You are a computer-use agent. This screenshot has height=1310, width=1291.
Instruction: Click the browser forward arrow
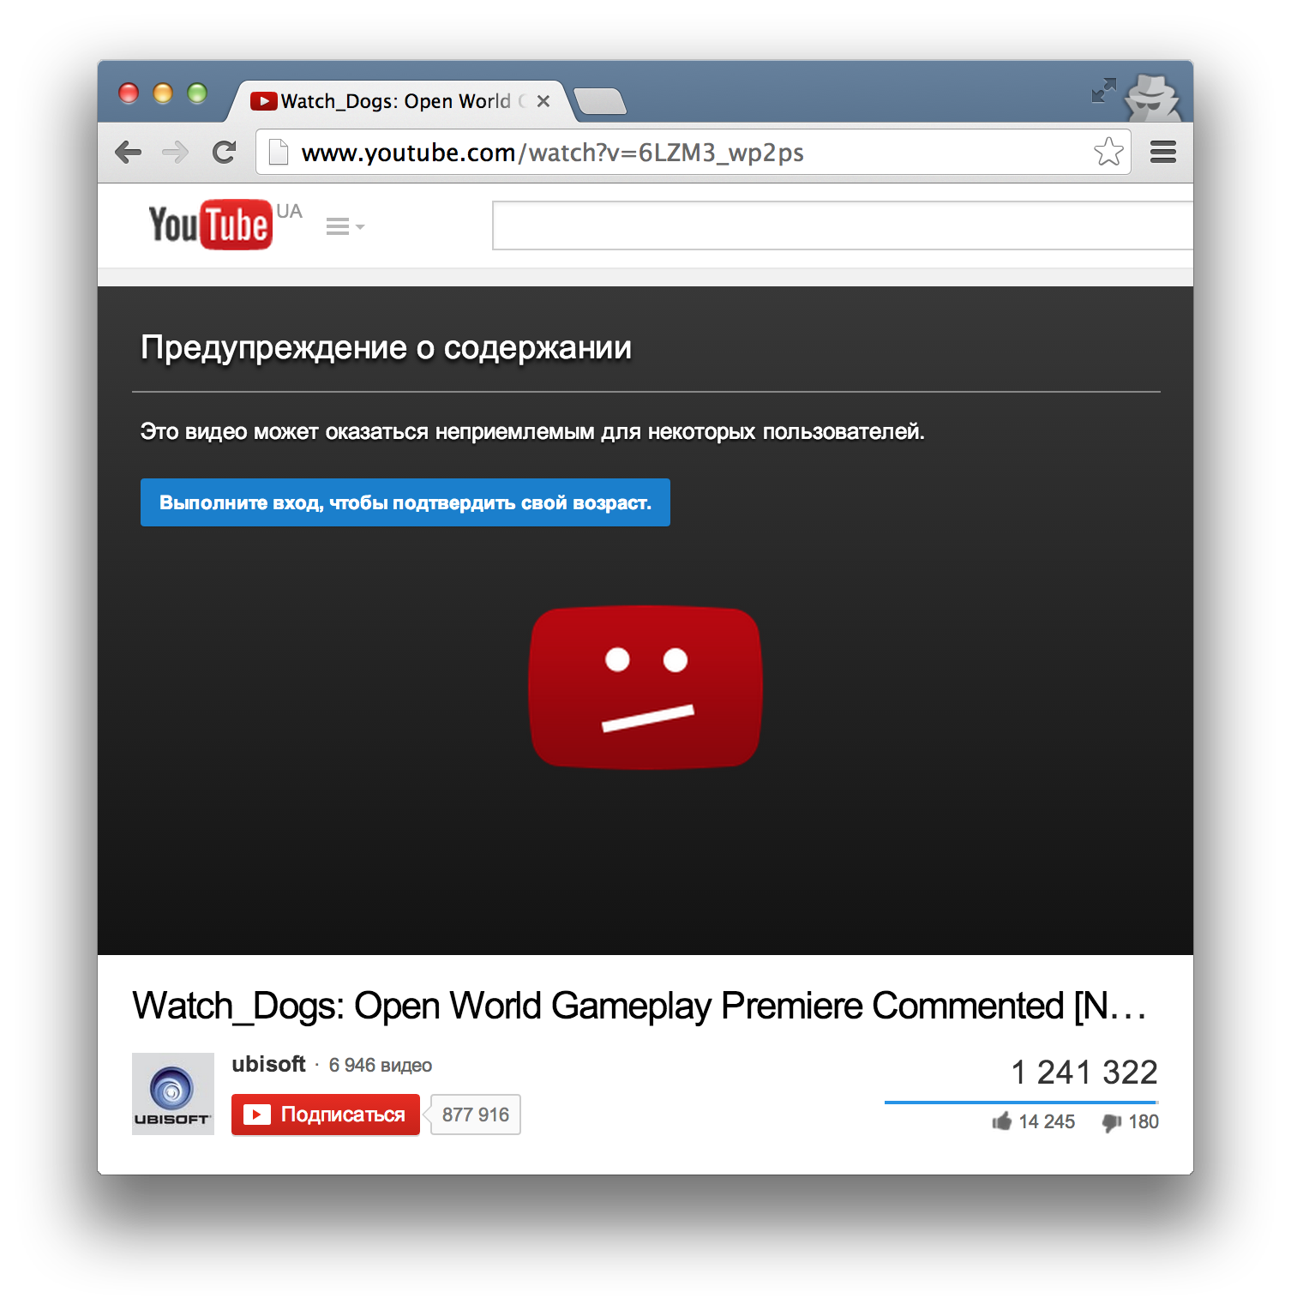pyautogui.click(x=176, y=153)
